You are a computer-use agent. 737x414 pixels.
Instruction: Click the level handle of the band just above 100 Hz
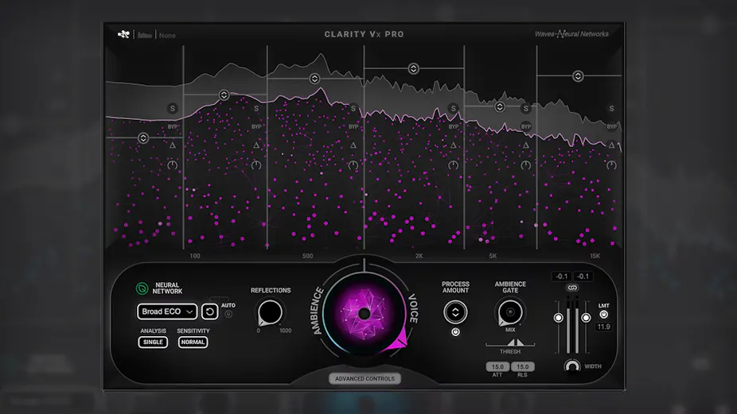[224, 95]
